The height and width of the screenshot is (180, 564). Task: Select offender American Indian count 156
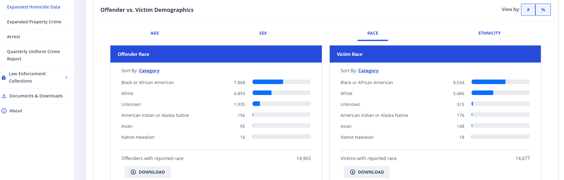[241, 115]
